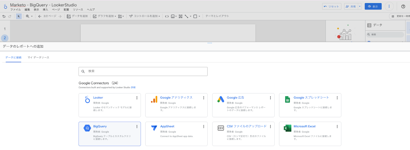The height and width of the screenshot is (150, 410).
Task: Click the connector search input field
Action: coord(143,71)
